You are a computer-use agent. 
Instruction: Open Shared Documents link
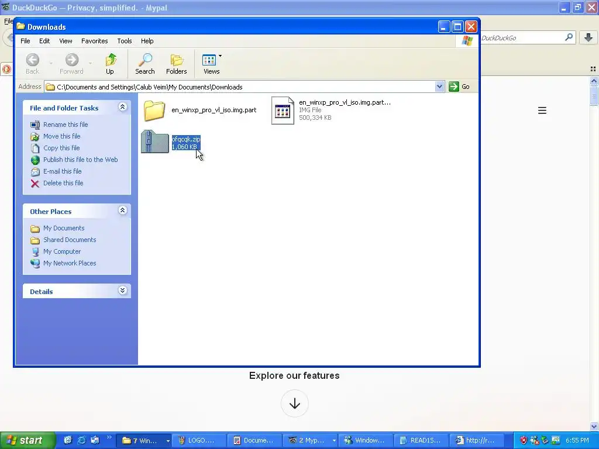[70, 240]
